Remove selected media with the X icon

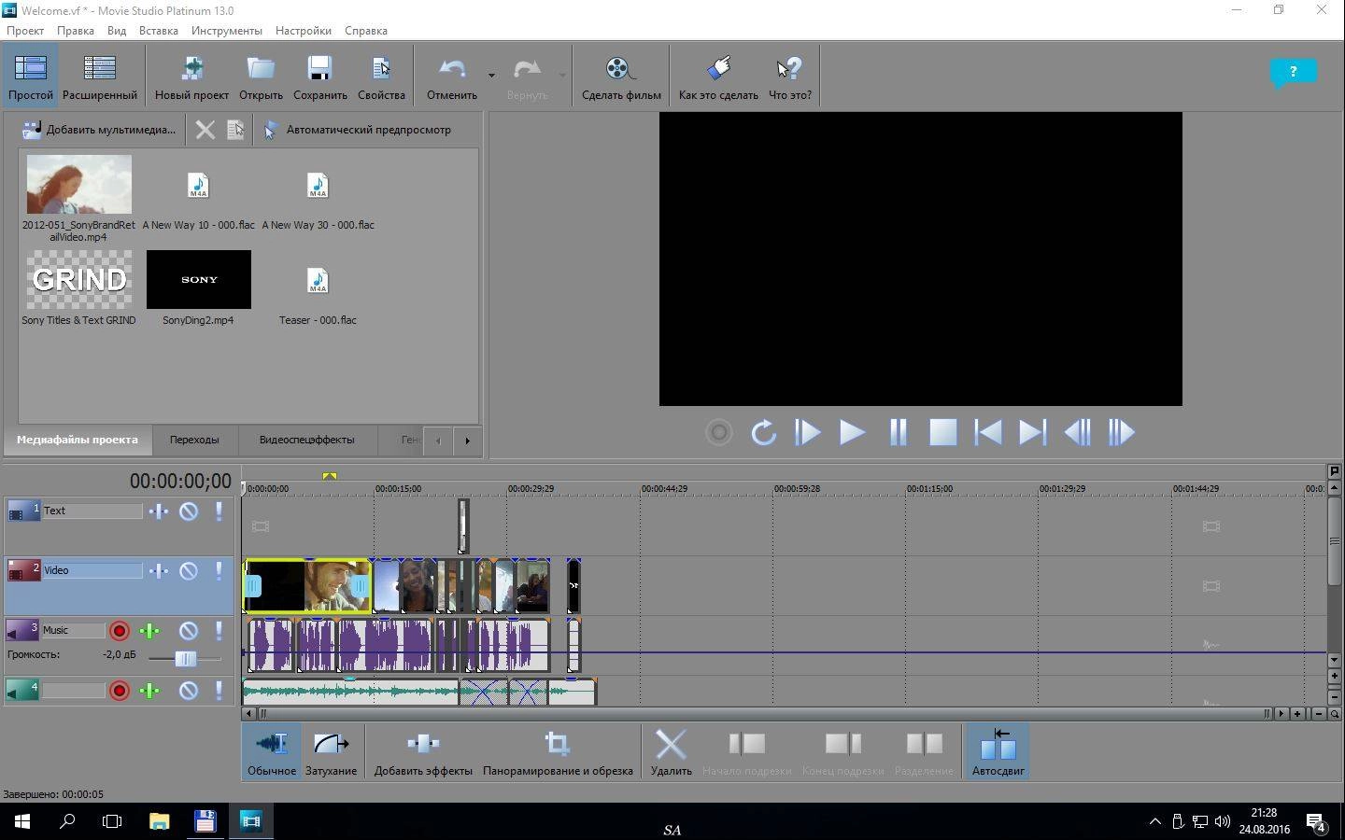click(x=205, y=130)
